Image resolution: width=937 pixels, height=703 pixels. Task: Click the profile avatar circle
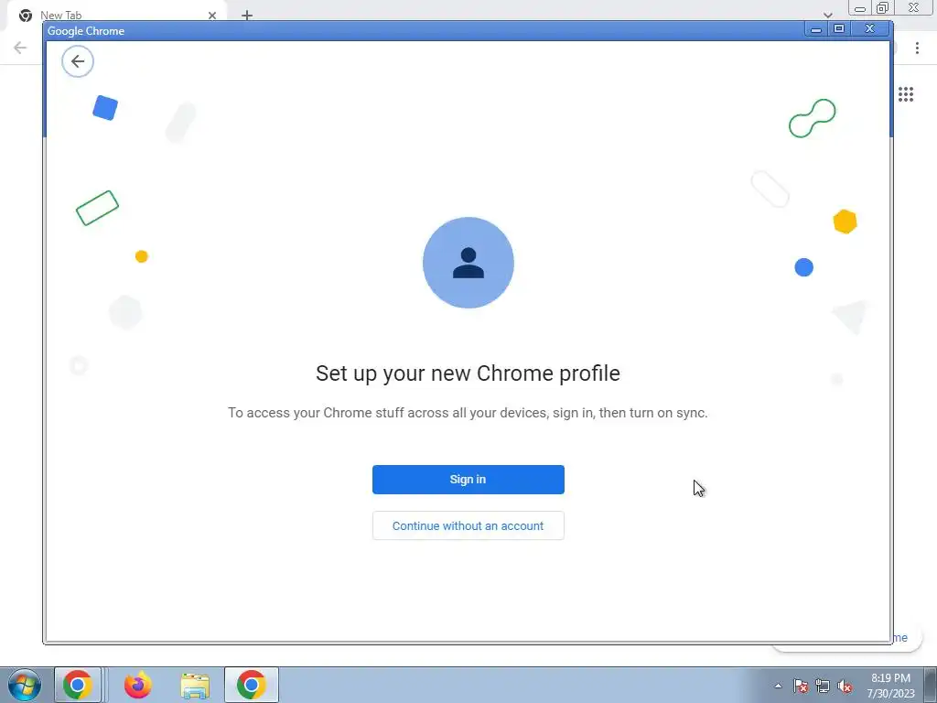(468, 263)
